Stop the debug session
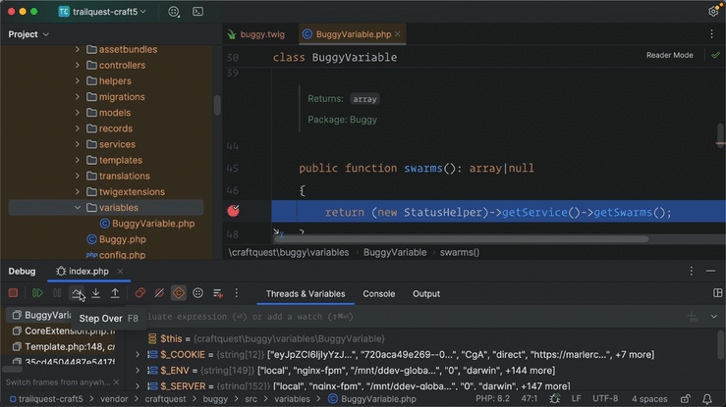The width and height of the screenshot is (726, 407). (14, 293)
